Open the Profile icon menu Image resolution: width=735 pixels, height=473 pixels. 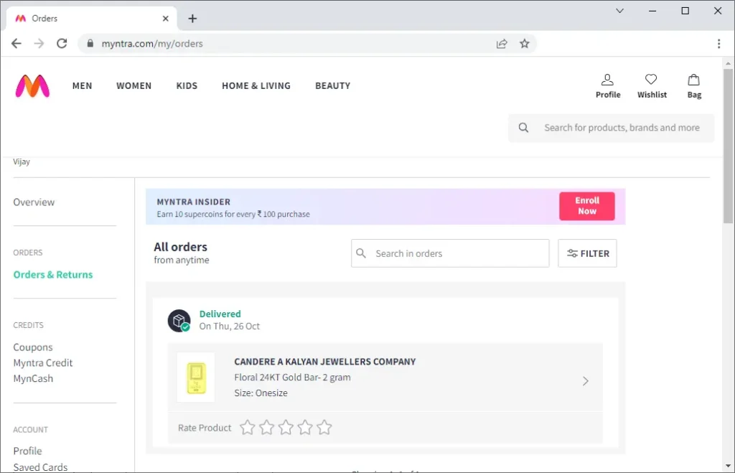tap(607, 86)
